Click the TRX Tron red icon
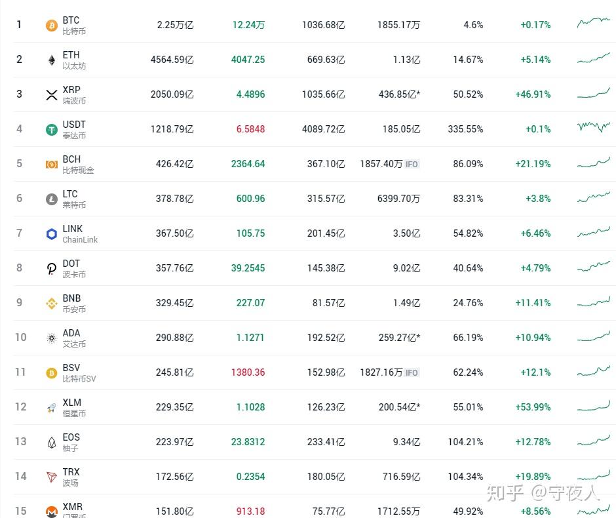Screen dimensions: 616x518 click(x=51, y=477)
